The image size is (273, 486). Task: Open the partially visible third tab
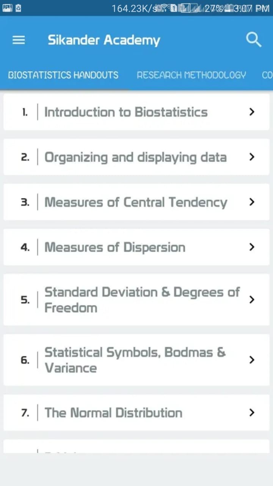pyautogui.click(x=267, y=75)
